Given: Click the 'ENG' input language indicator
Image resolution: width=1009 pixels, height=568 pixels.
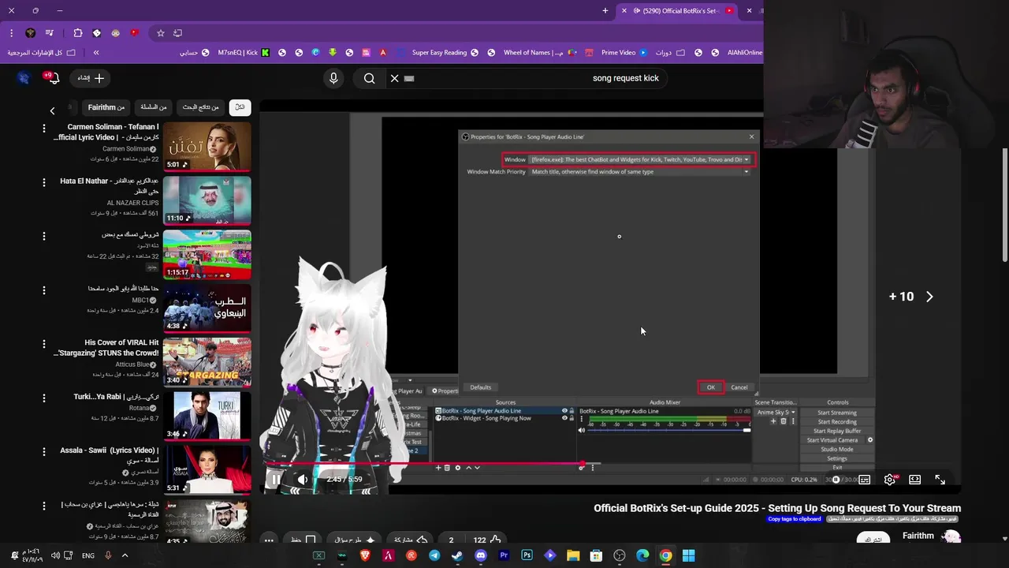Looking at the screenshot, I should [88, 555].
